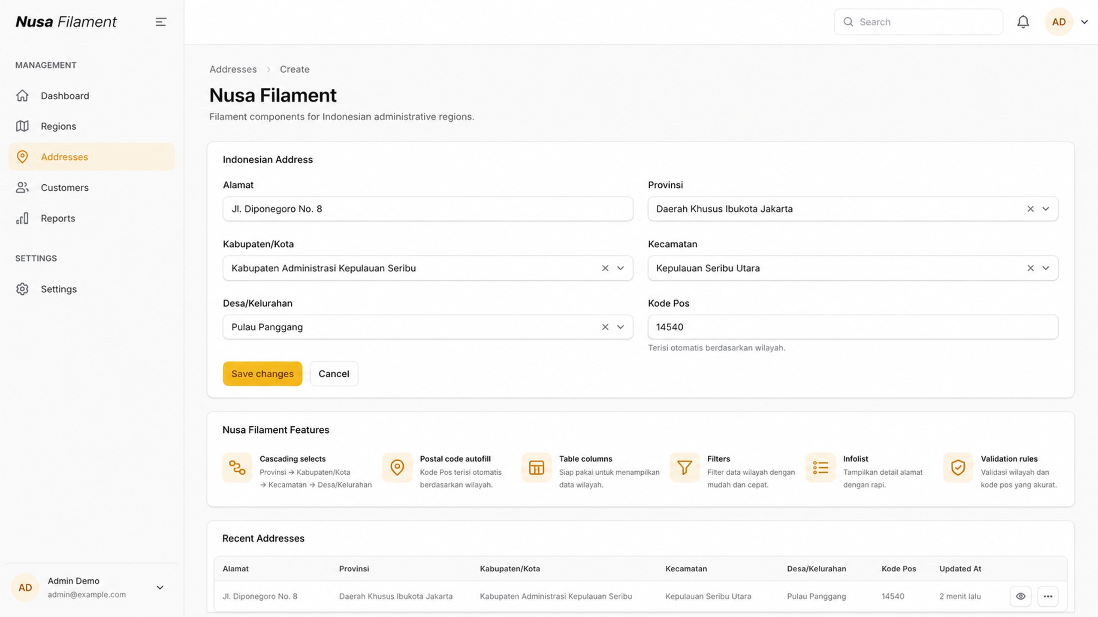The height and width of the screenshot is (617, 1098).
Task: Open notifications bell
Action: pyautogui.click(x=1023, y=22)
